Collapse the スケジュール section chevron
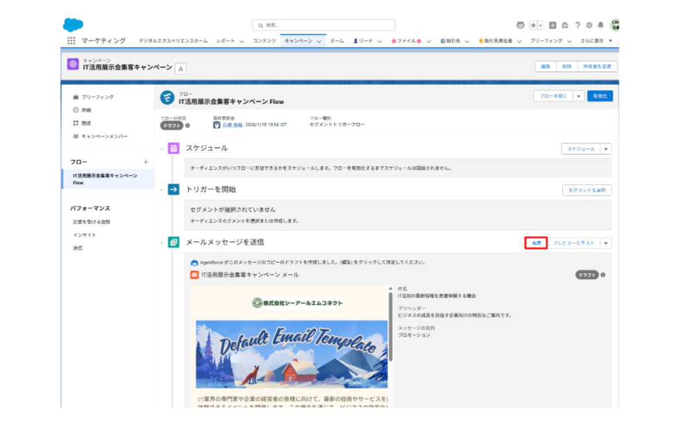678x426 pixels. pos(162,149)
